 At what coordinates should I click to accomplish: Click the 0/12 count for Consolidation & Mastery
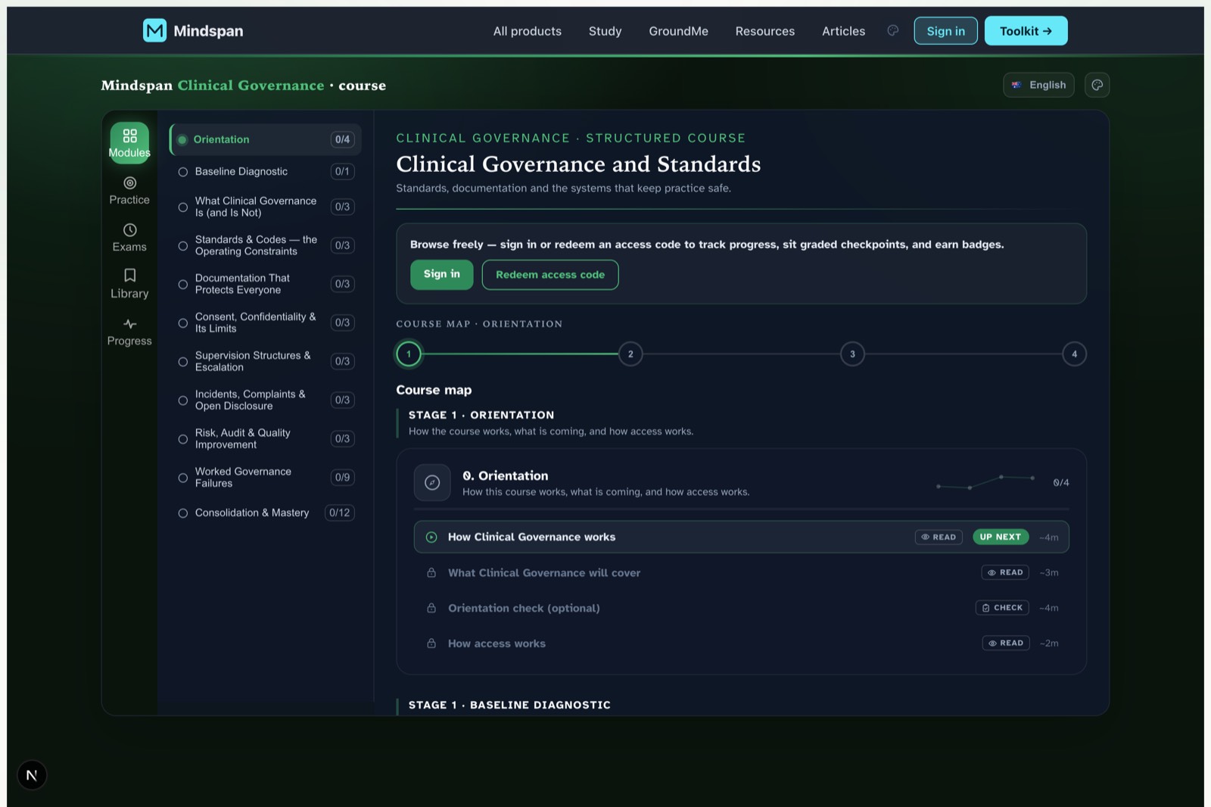click(x=340, y=513)
